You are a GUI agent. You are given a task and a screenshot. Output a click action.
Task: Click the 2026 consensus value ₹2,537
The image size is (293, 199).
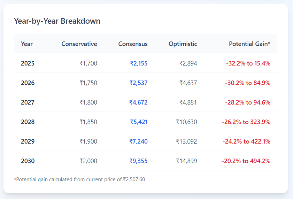[x=138, y=83]
